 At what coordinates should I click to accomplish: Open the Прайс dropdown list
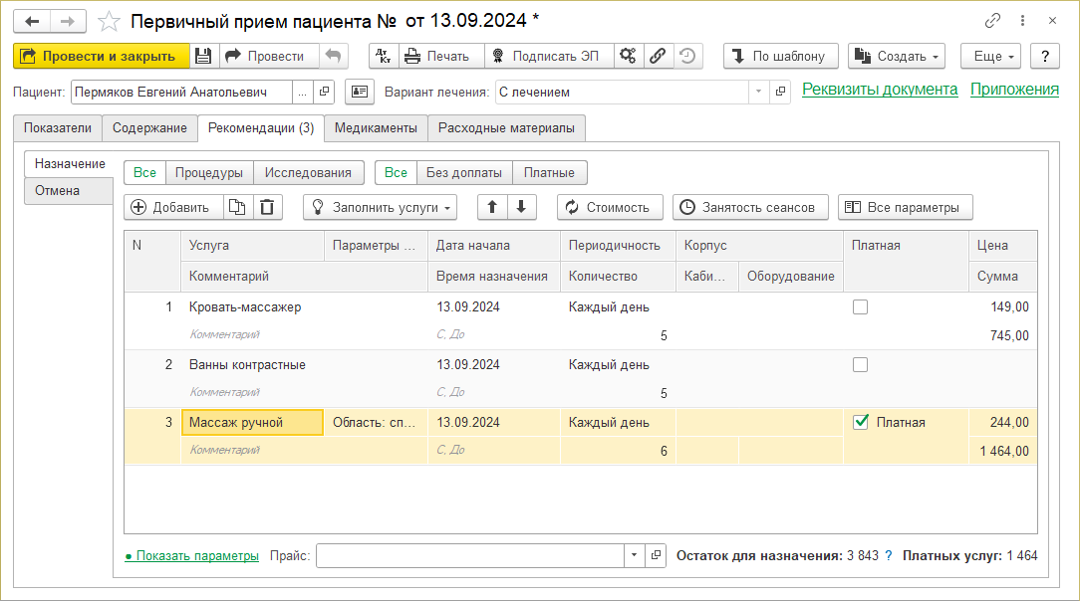tap(635, 555)
